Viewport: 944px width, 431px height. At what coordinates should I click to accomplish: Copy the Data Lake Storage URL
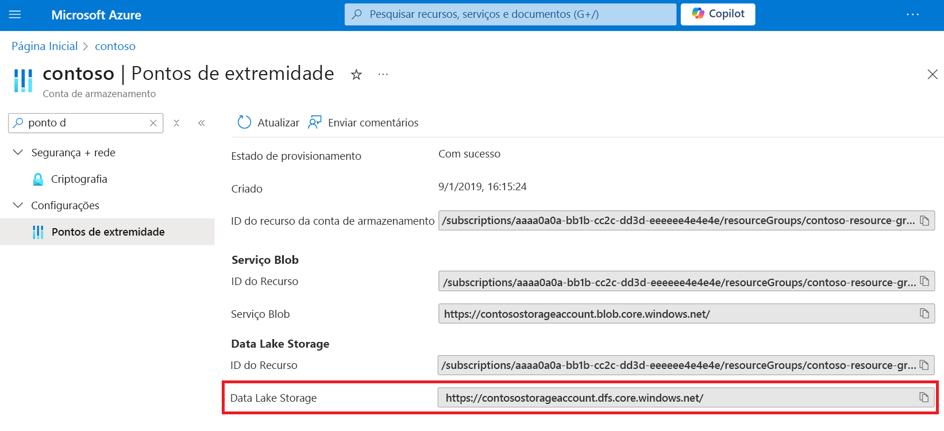[925, 397]
